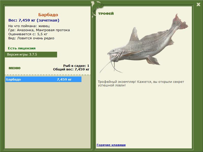
Task: Click the Трофейный экземпляр description text
Action: coord(141,84)
